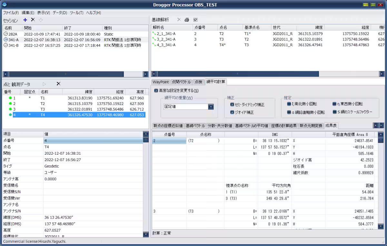Viewport: 387px width, 246px height.
Task: Click the baseline vector icon for 2_1_341-A
Action: pyautogui.click(x=154, y=34)
